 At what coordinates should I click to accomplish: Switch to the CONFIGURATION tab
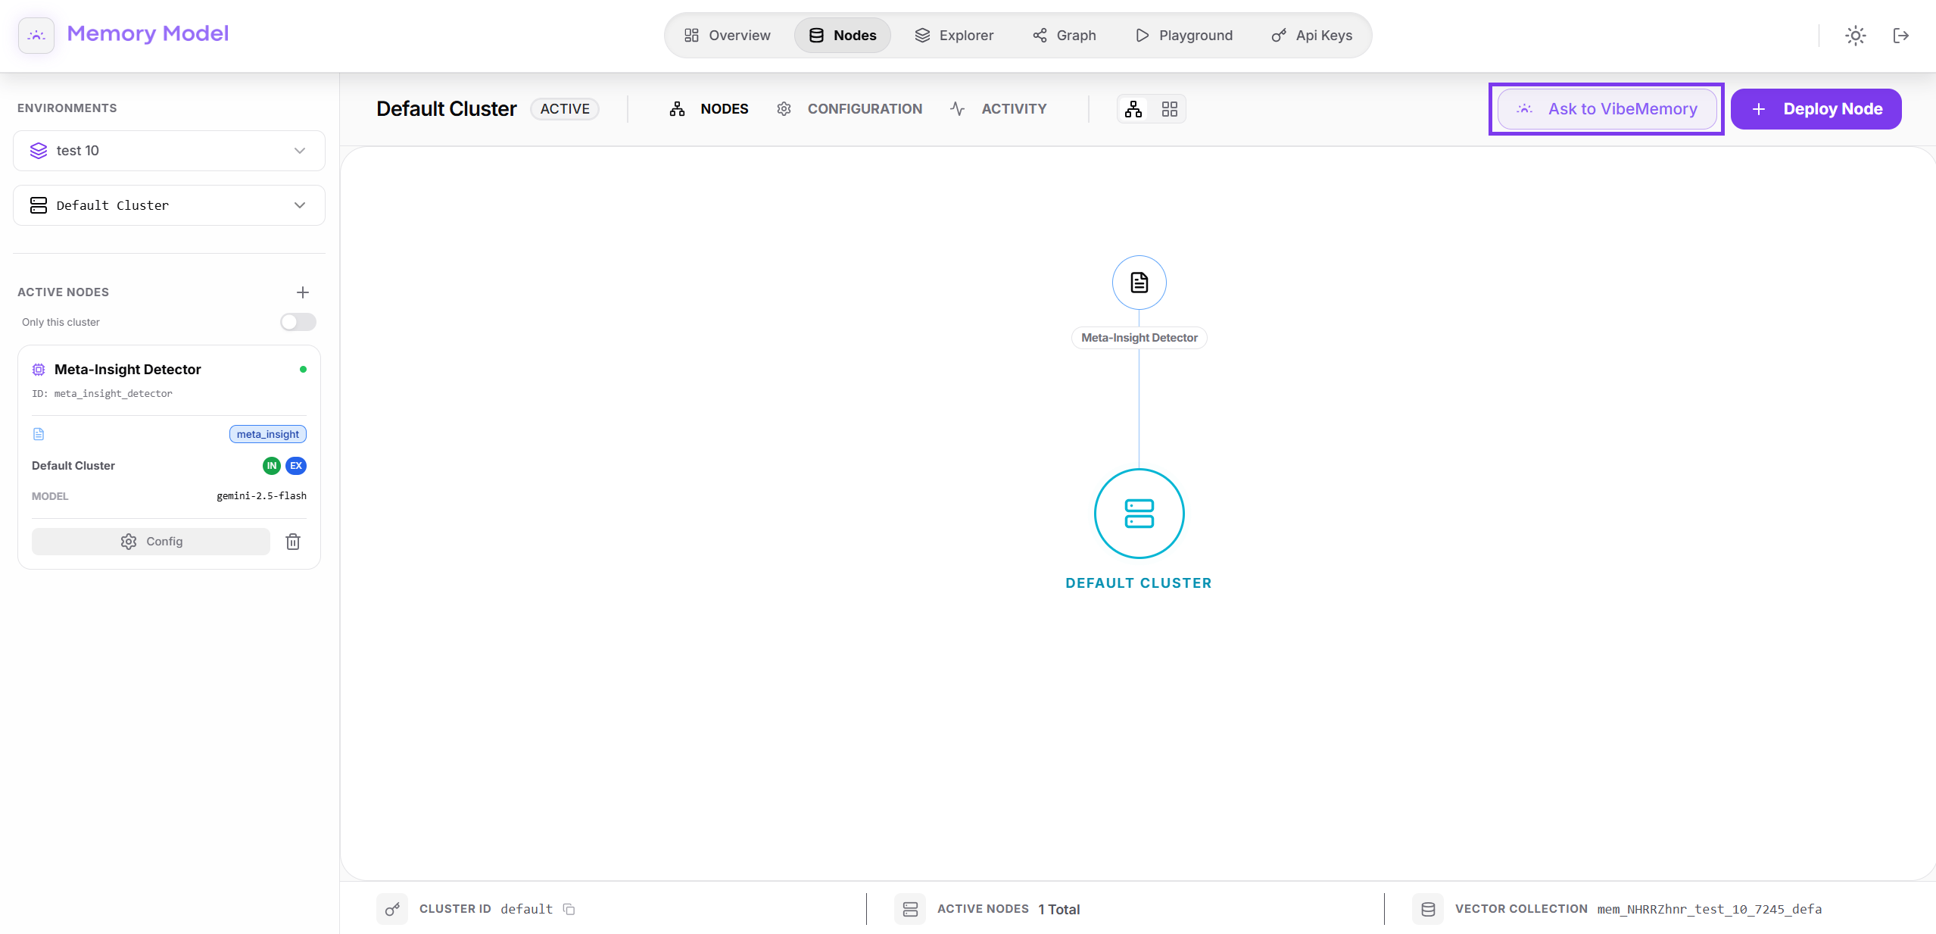850,109
